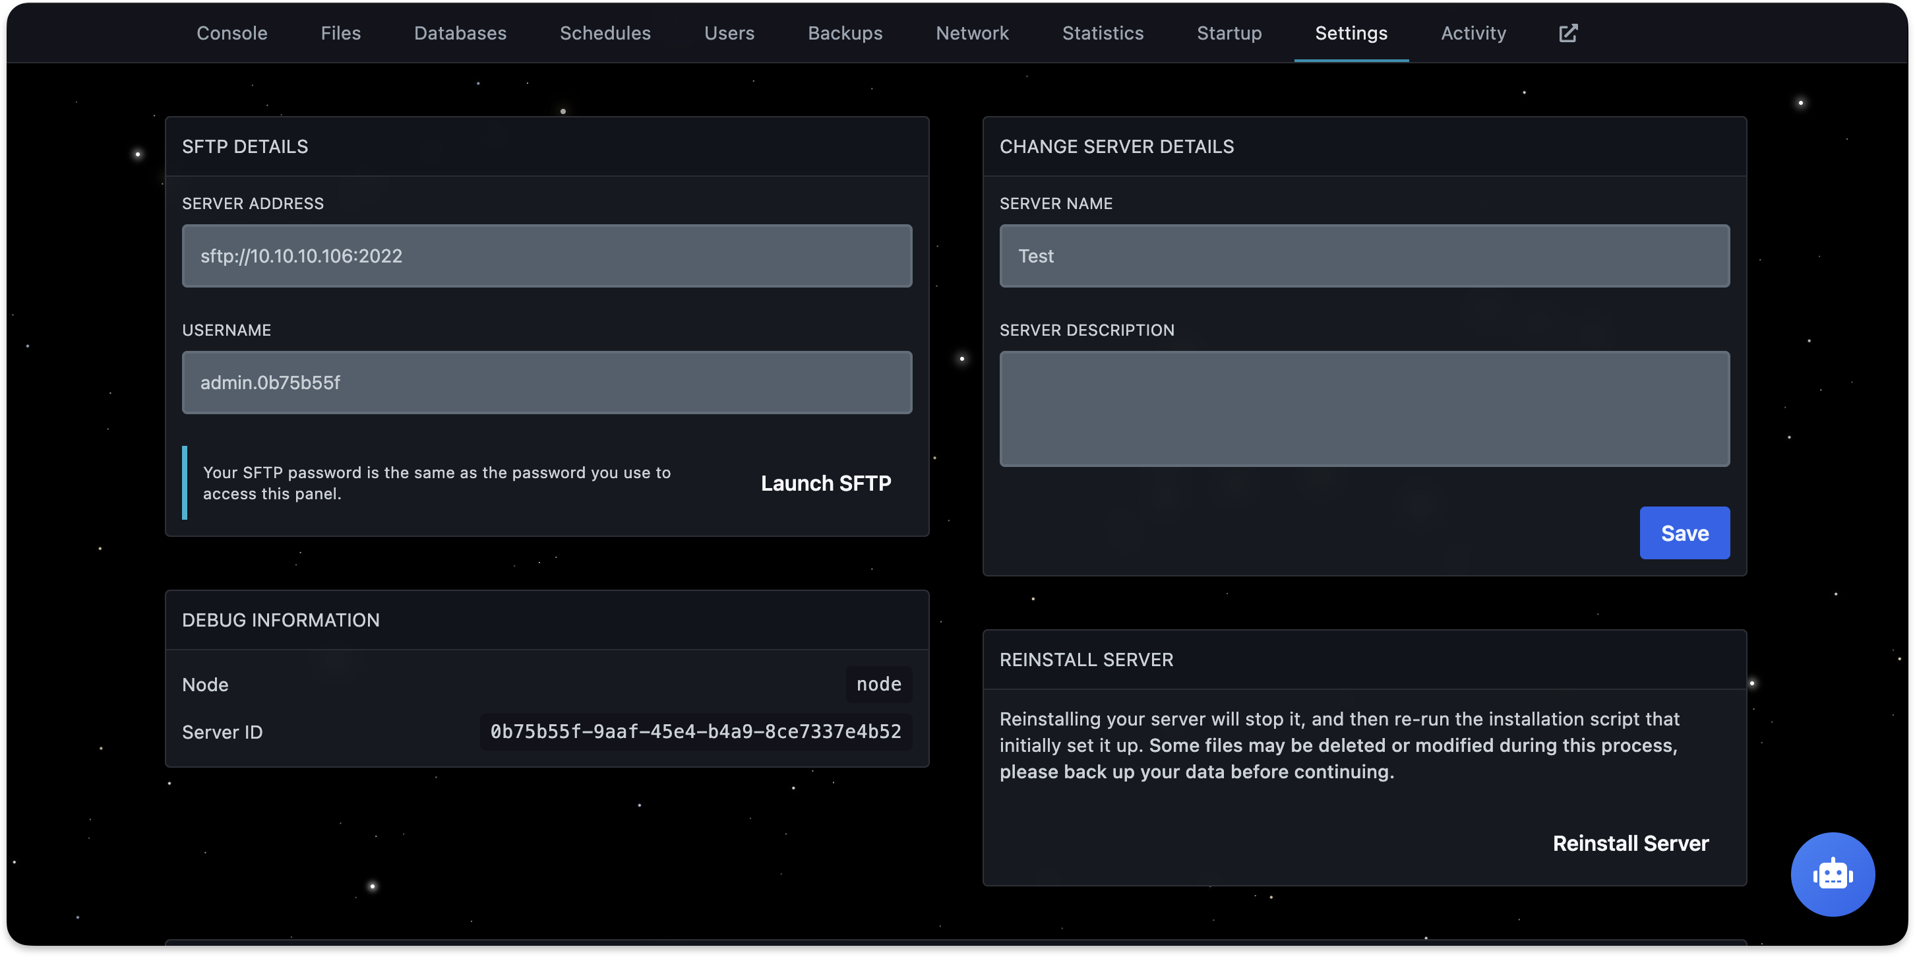Screen dimensions: 1915x957
Task: Click the external link icon in the navigation bar
Action: click(1568, 34)
